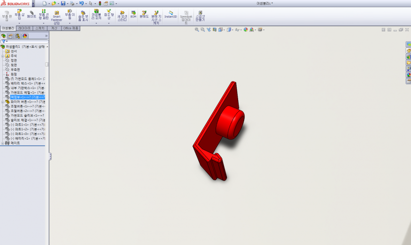Screen dimensions: 411x245
Task: Open the file properties icon
Action: coord(106,3)
